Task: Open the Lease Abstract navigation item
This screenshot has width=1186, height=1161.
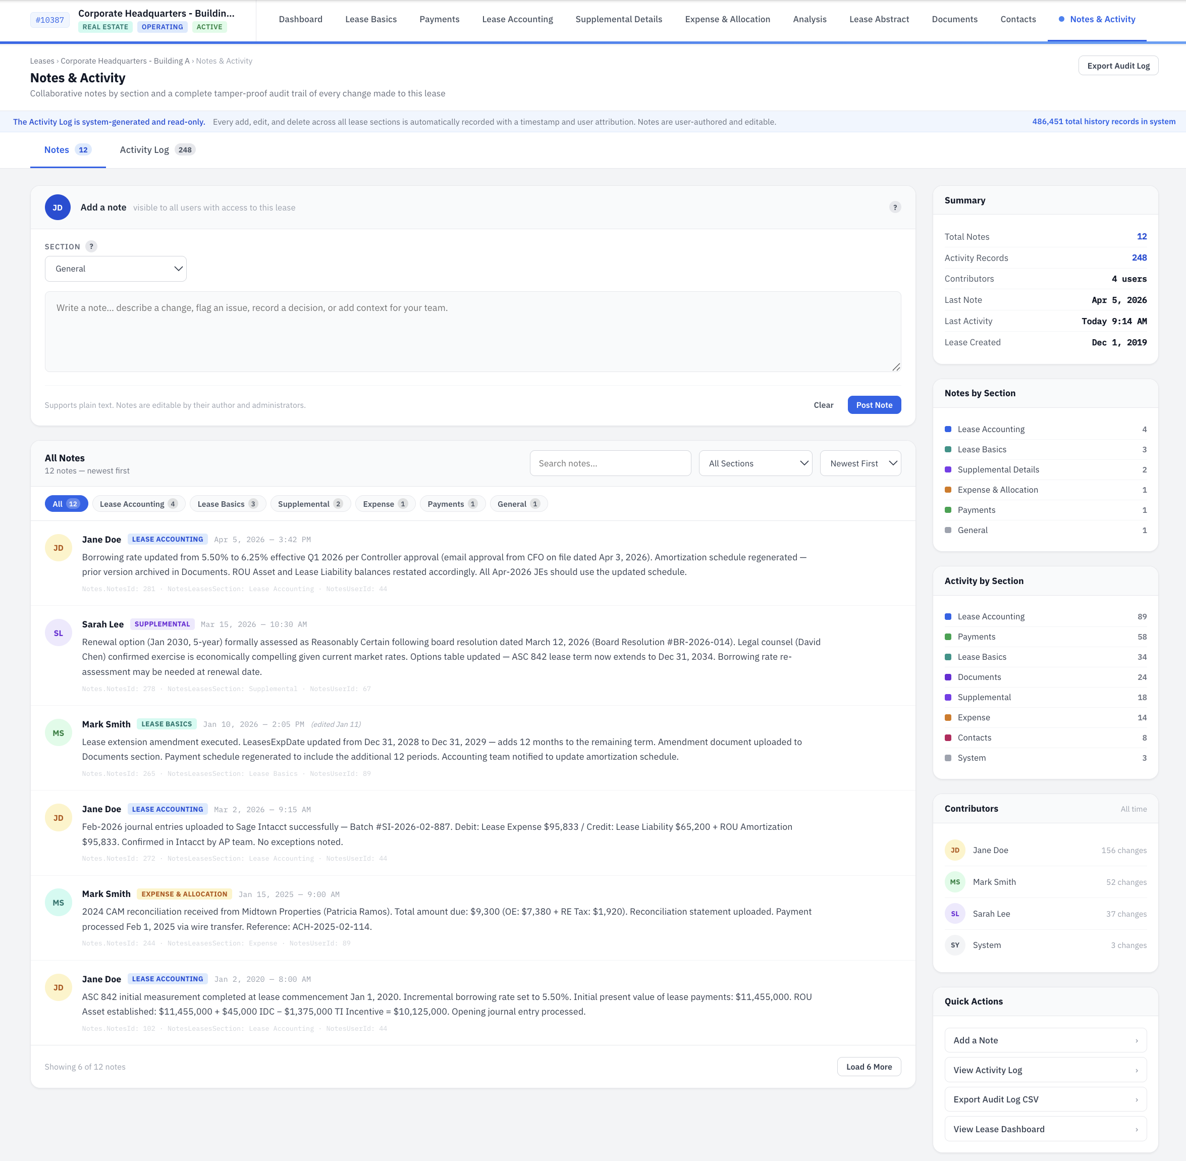Action: click(x=879, y=19)
